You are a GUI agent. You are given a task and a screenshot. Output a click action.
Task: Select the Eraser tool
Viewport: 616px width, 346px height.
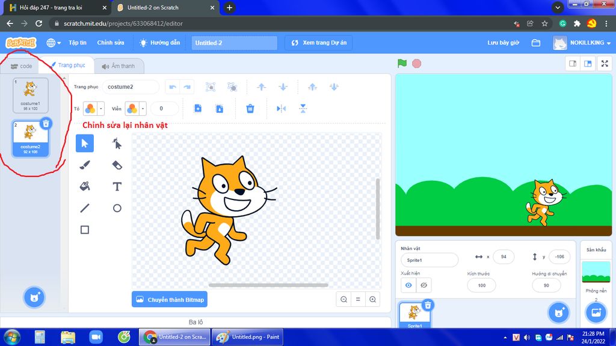point(117,165)
